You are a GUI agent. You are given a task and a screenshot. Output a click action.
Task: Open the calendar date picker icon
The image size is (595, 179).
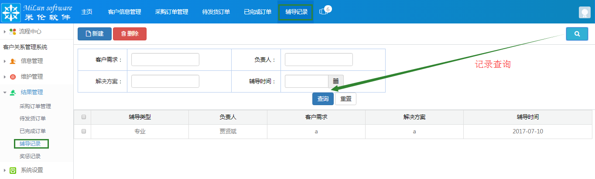click(335, 81)
